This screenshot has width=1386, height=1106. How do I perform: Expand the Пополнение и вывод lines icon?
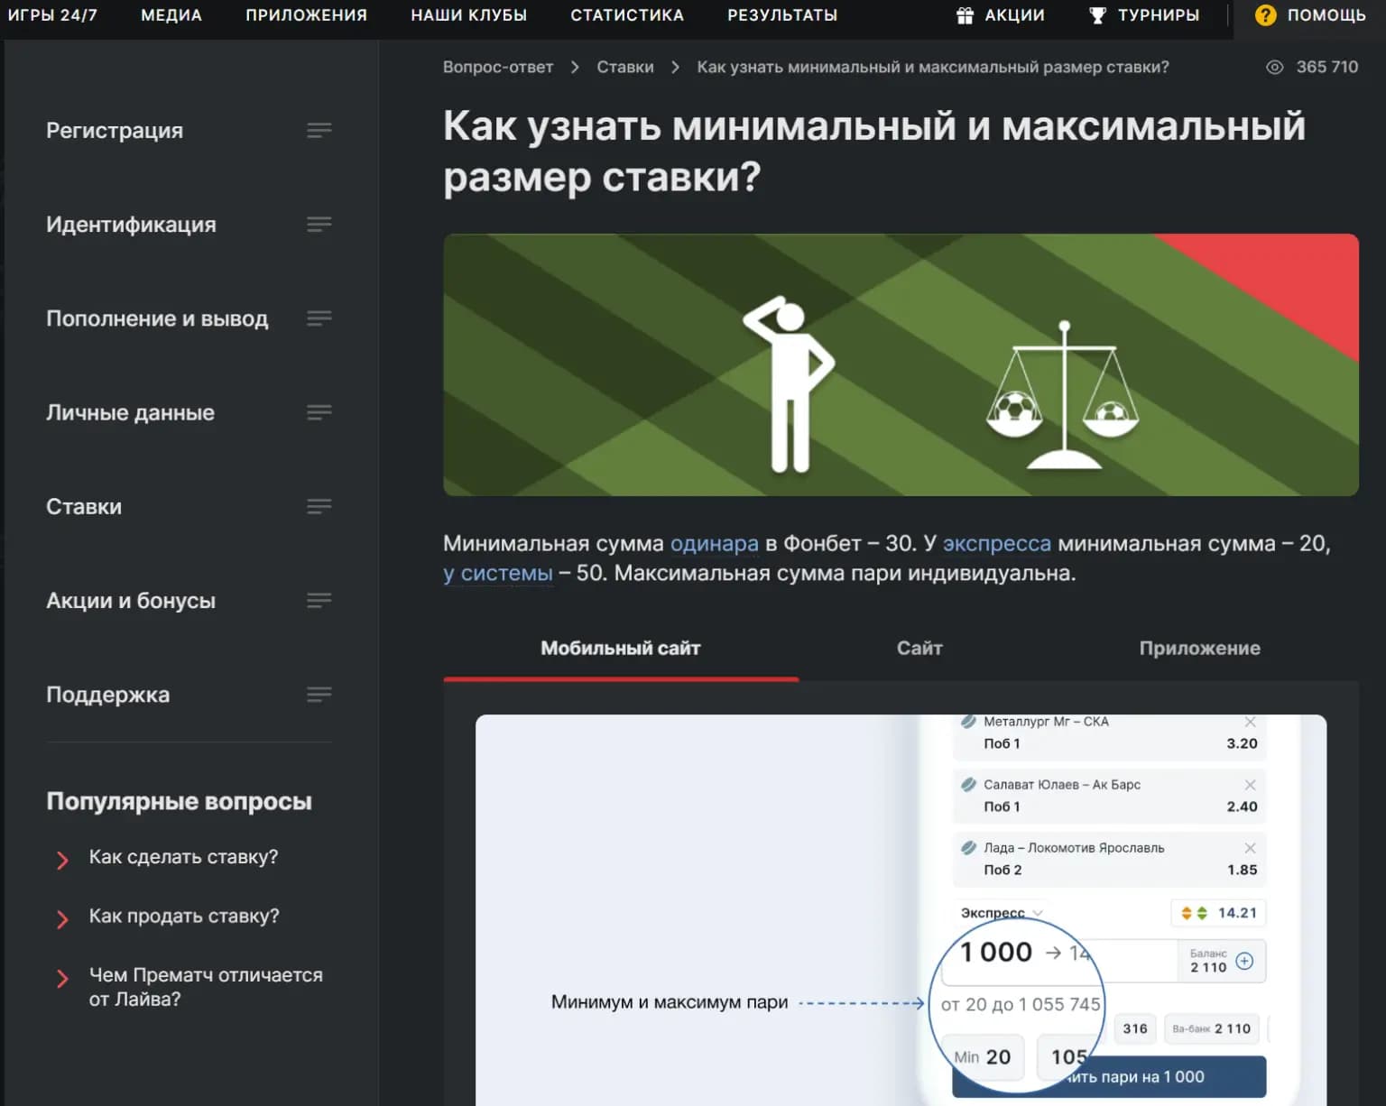pyautogui.click(x=319, y=318)
